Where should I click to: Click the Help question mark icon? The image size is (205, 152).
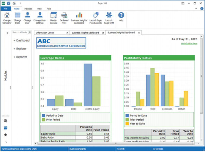coord(121,15)
